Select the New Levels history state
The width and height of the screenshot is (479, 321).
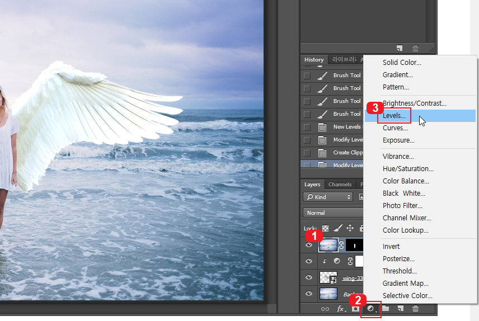click(x=332, y=127)
